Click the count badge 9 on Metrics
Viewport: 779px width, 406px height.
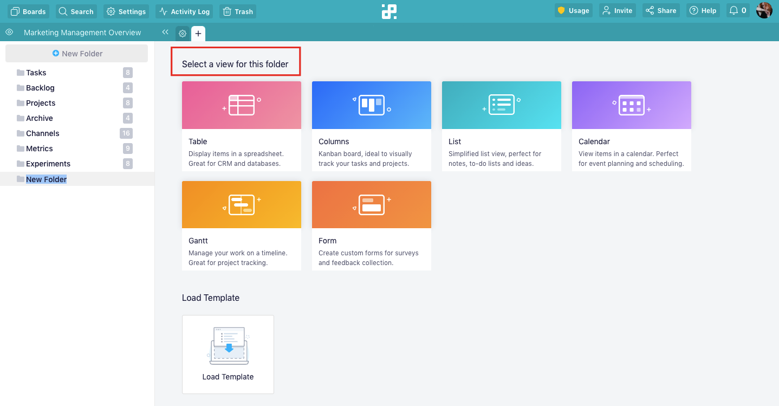coord(128,149)
